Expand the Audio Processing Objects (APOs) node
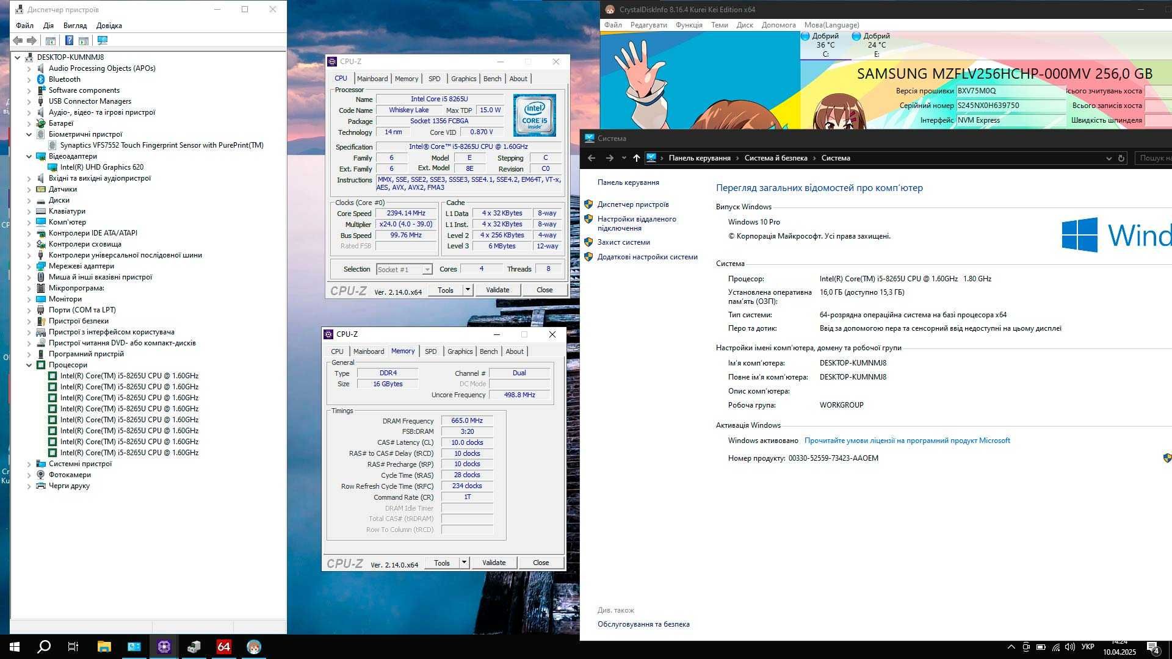Image resolution: width=1172 pixels, height=659 pixels. [x=29, y=68]
